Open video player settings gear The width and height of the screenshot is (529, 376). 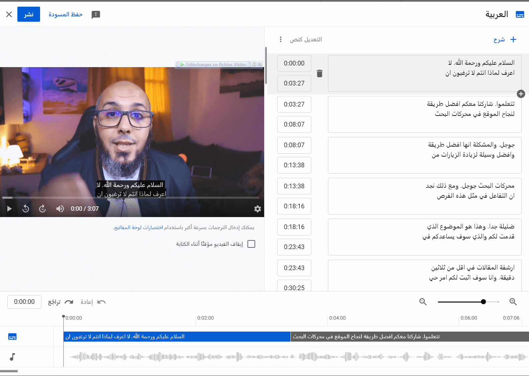tap(257, 209)
